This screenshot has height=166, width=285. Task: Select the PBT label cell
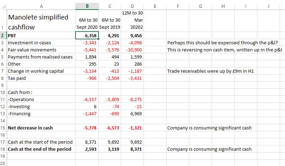(x=41, y=35)
